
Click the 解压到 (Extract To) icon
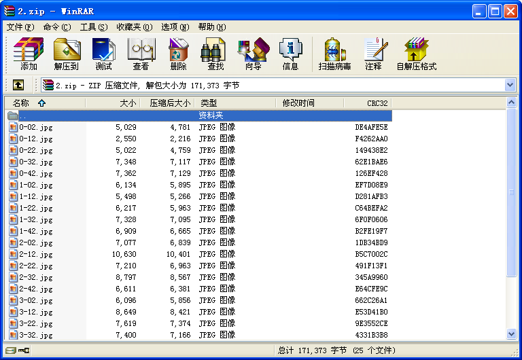click(66, 54)
